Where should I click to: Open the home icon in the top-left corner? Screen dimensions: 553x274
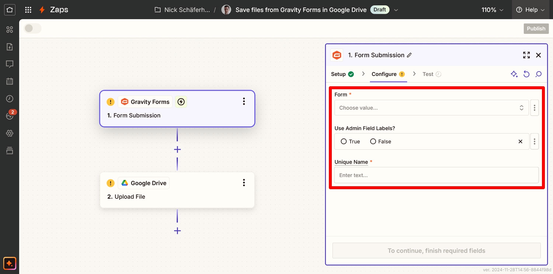pyautogui.click(x=10, y=10)
